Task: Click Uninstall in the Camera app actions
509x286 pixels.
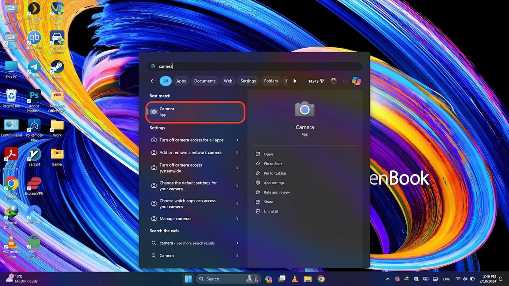Action: coord(271,211)
